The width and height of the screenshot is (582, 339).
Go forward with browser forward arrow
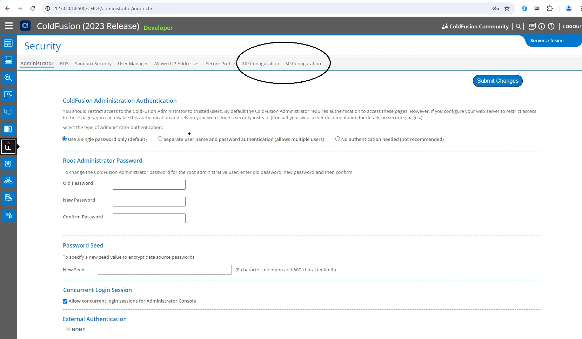[20, 8]
